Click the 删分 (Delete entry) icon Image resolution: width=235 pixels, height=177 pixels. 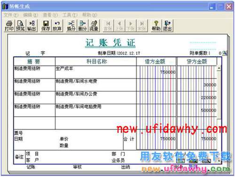(83, 25)
